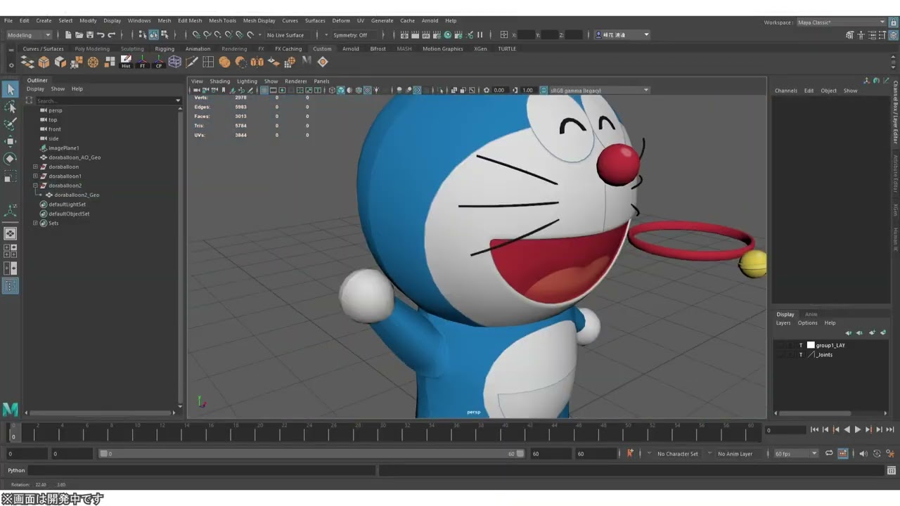Viewport: 900px width, 506px height.
Task: Click the pause IPR render icon
Action: pyautogui.click(x=480, y=34)
